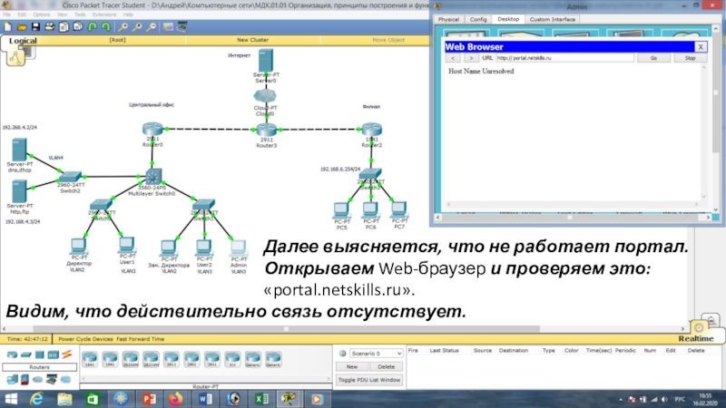726x408 pixels.
Task: Open the Scenario 0 dropdown
Action: (x=376, y=354)
